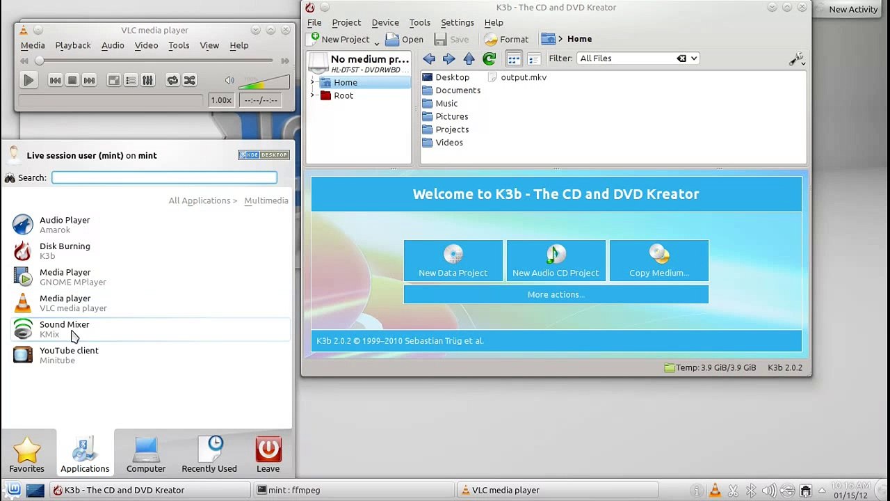This screenshot has width=890, height=501.
Task: Launch Minitube YouTube client
Action: 150,355
